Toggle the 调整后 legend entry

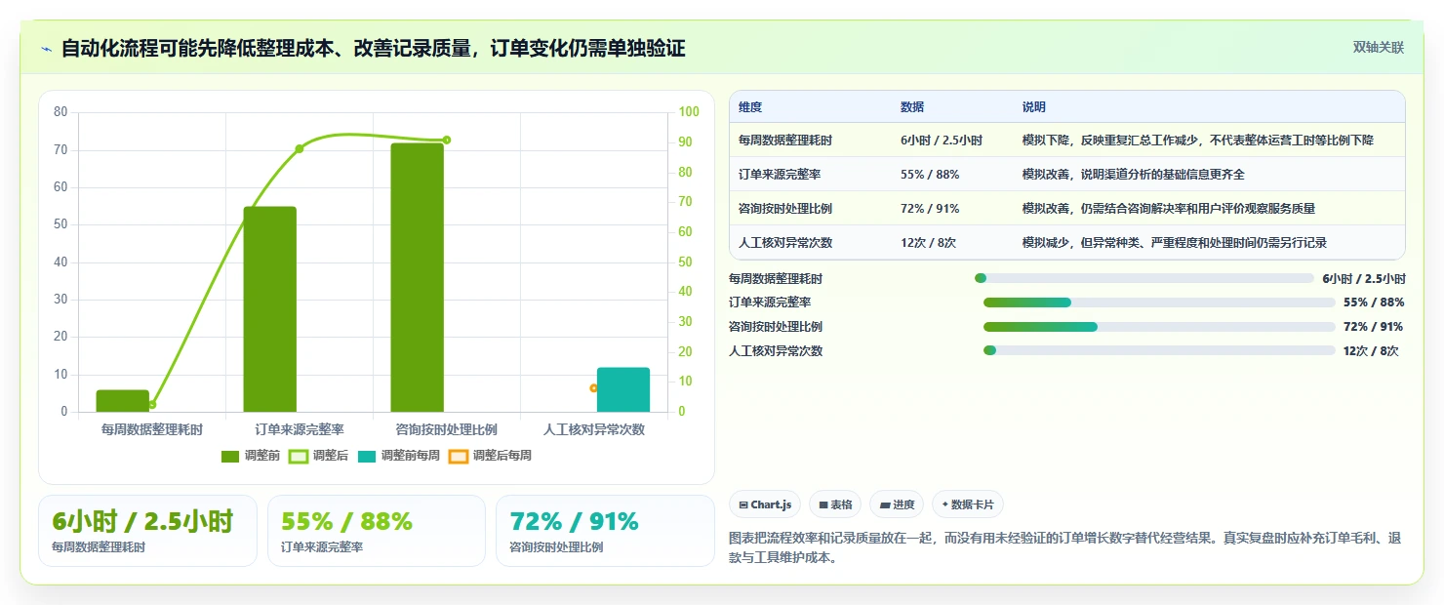(319, 456)
